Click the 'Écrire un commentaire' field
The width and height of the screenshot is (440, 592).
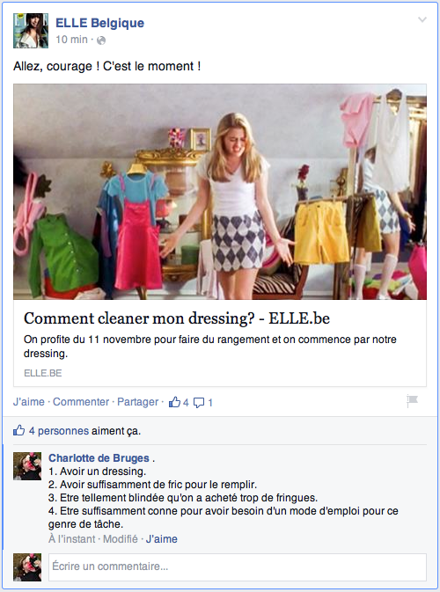[238, 566]
